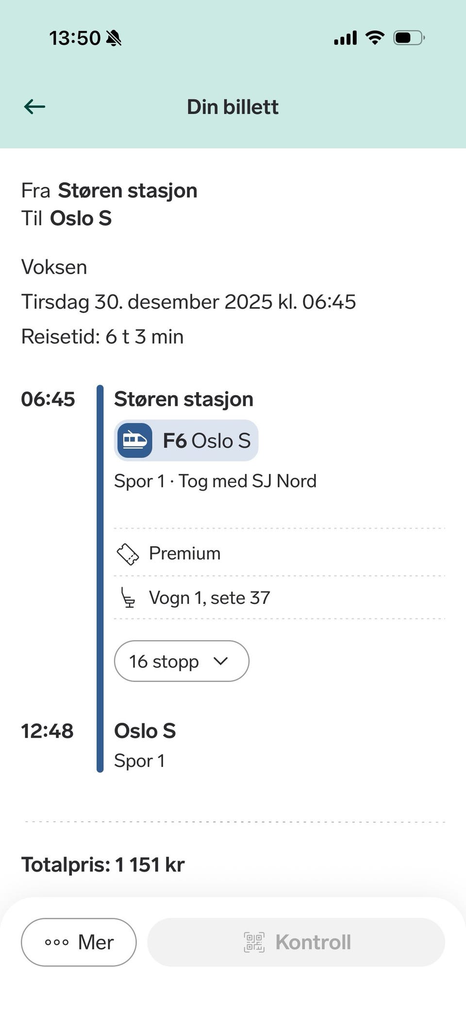Tap the three dots icon in Mer
This screenshot has height=1013, width=466.
(57, 942)
